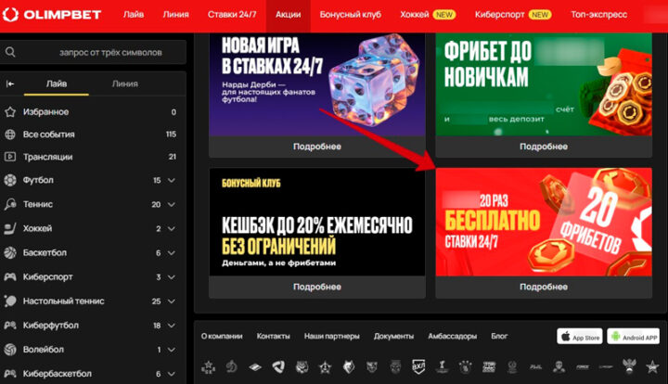Expand Настольный теннис chevron
668x384 pixels.
click(172, 301)
